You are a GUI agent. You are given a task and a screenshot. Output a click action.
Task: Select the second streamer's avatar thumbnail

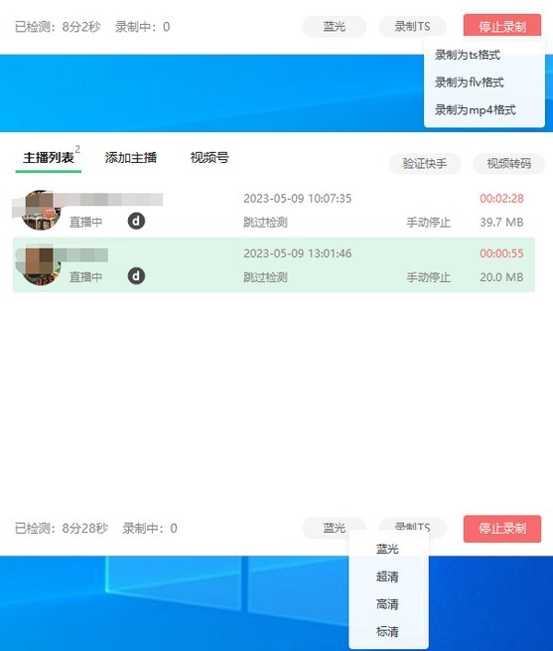pos(41,265)
